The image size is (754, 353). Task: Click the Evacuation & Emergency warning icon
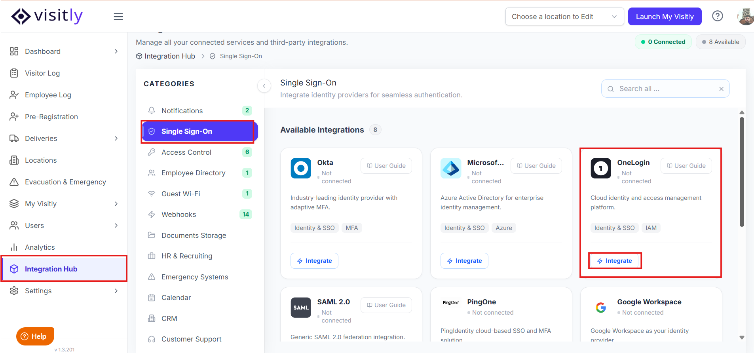14,182
